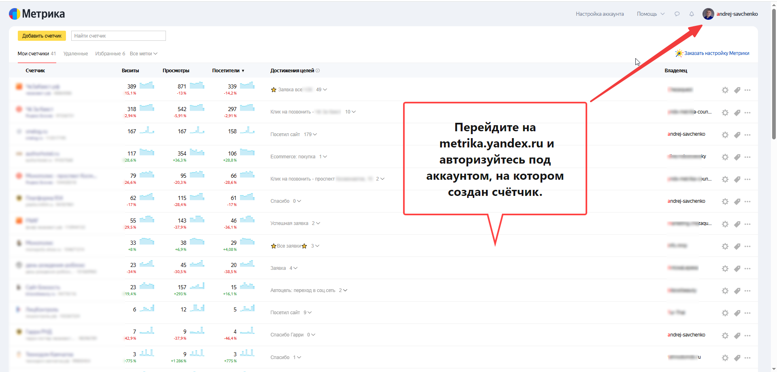
Task: Click the andrej-savchenko username in the header
Action: point(737,14)
